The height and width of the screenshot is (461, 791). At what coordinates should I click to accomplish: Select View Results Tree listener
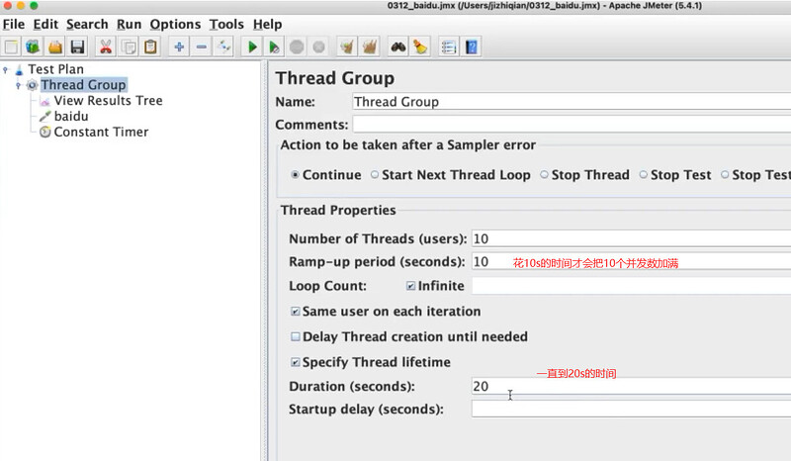108,101
